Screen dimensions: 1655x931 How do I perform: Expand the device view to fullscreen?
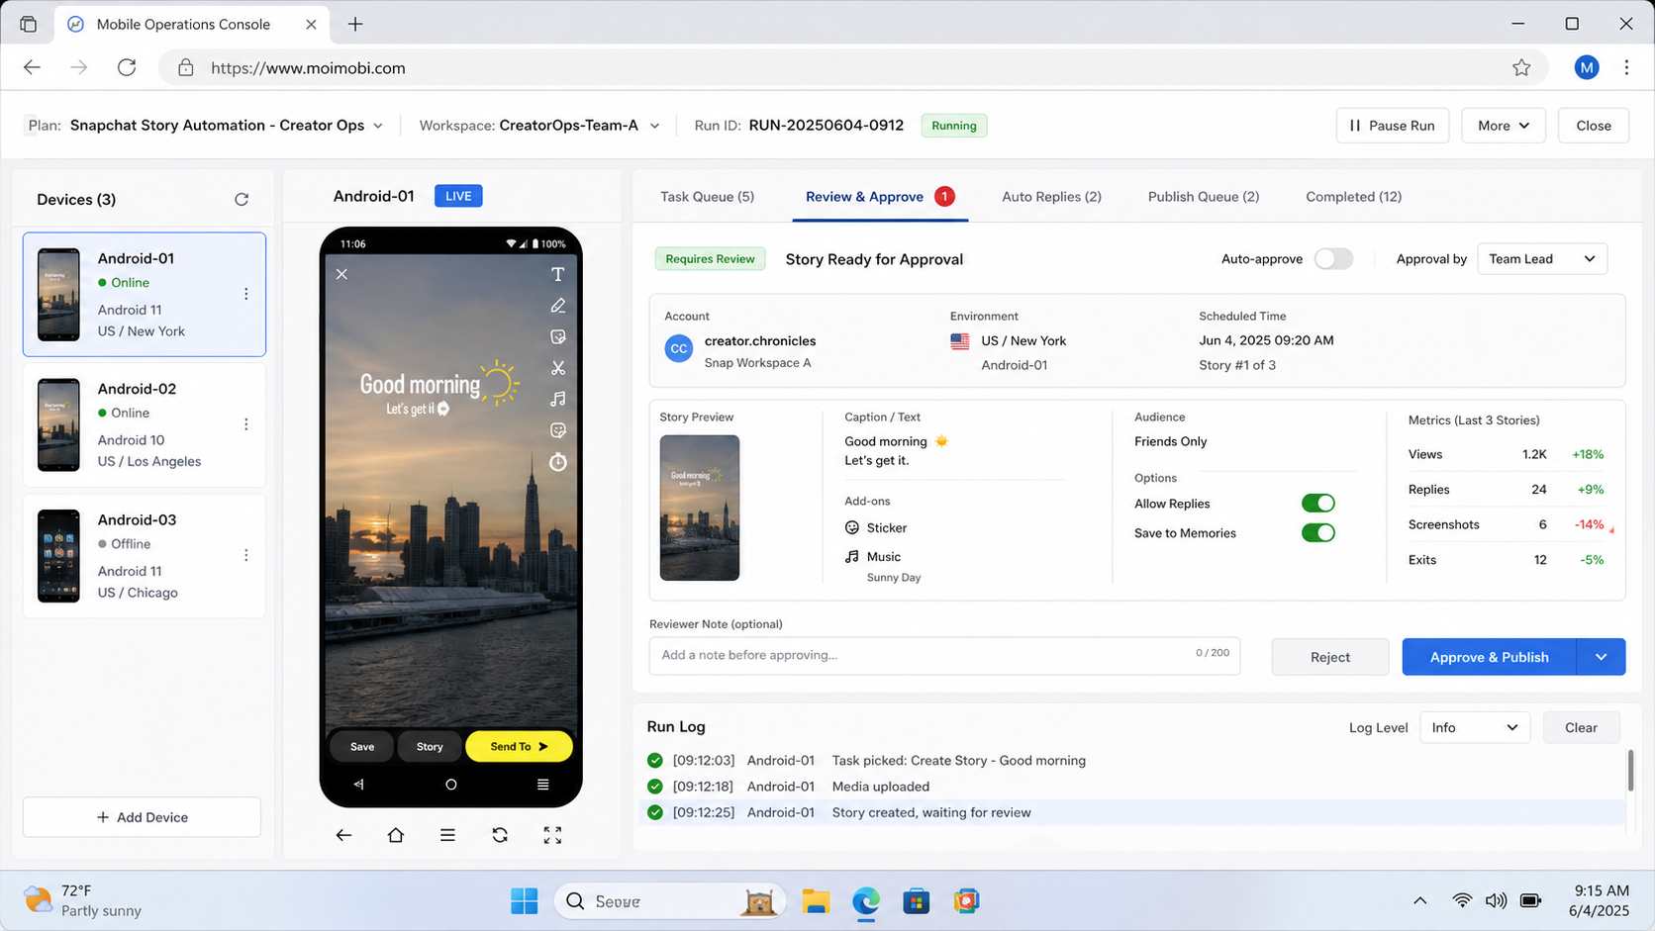coord(552,835)
